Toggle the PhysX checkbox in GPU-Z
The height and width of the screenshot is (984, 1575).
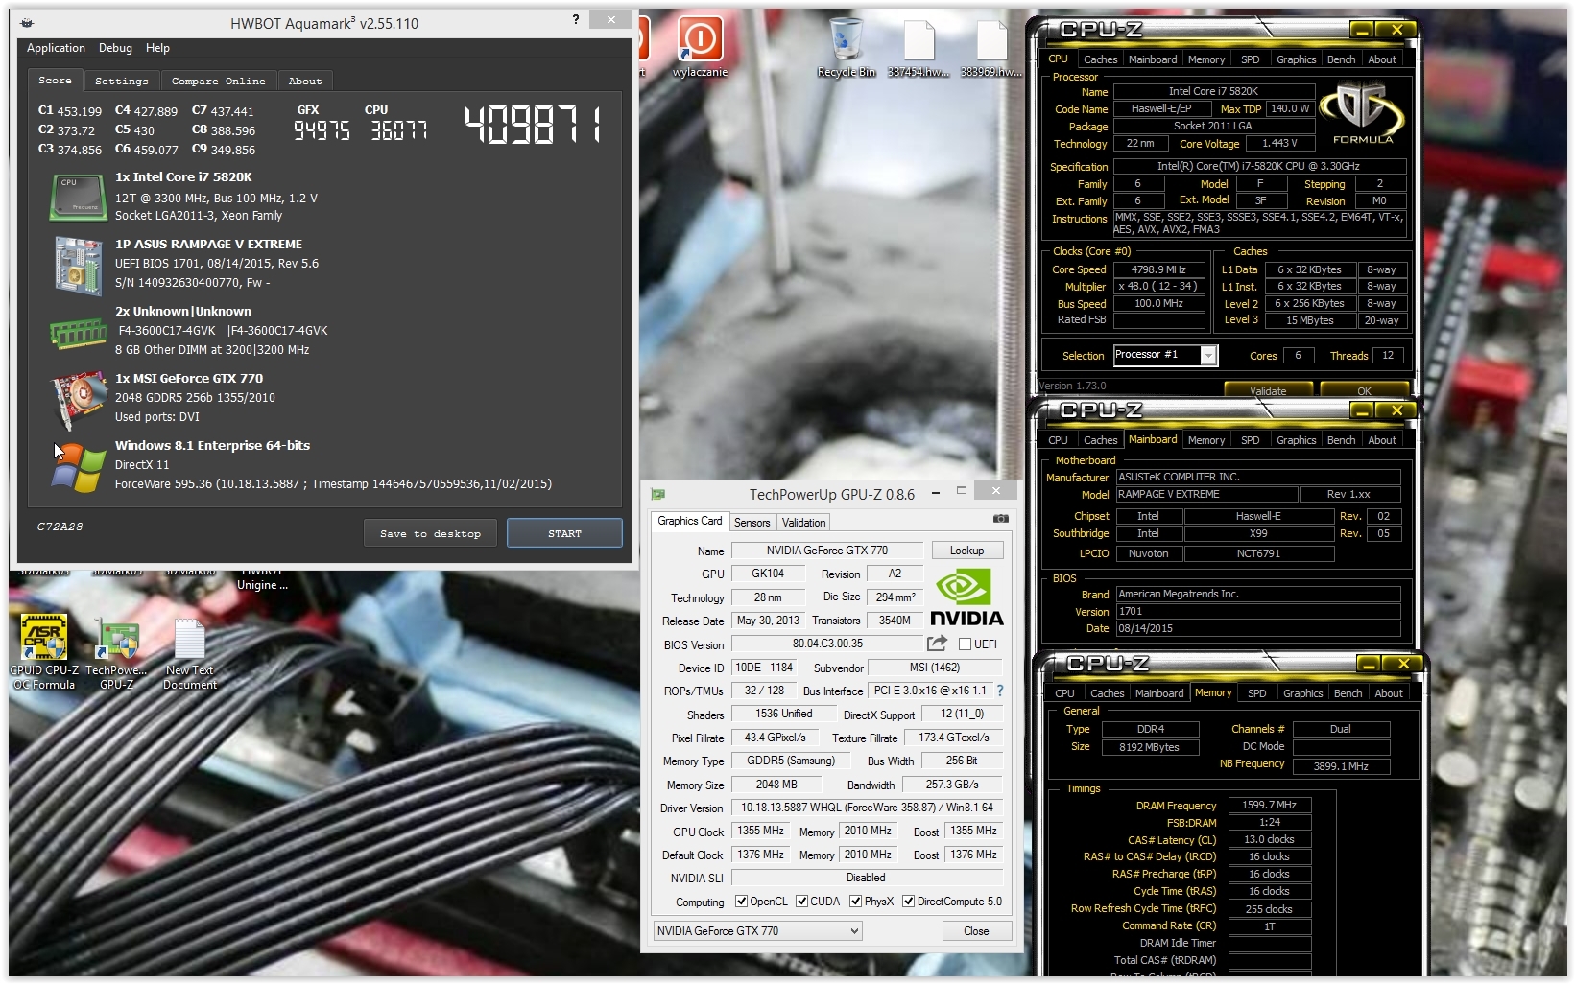[855, 902]
